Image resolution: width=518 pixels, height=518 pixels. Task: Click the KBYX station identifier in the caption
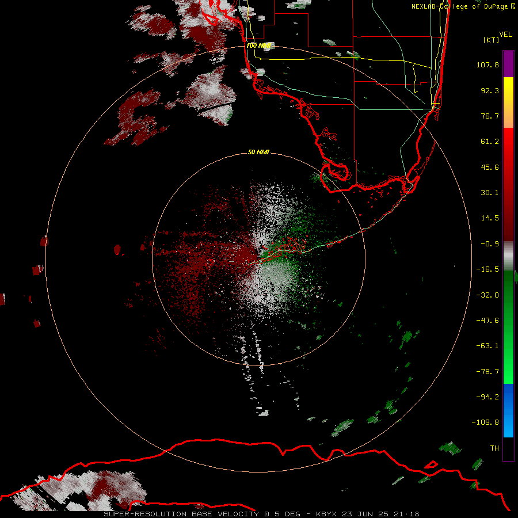[327, 514]
